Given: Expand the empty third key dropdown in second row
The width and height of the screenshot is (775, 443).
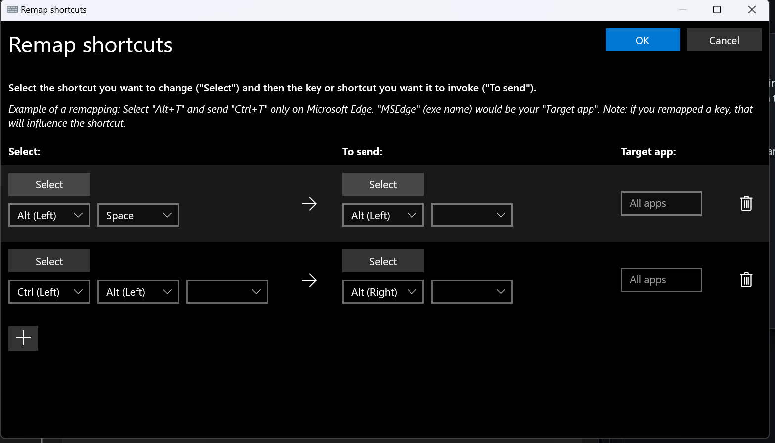Looking at the screenshot, I should click(x=227, y=292).
